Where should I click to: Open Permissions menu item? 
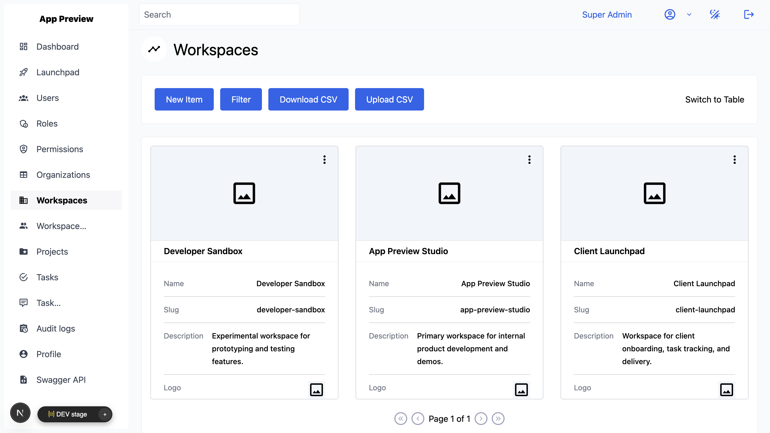66,149
